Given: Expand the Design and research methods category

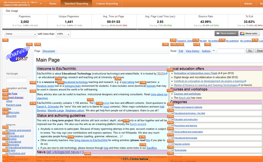Looking at the screenshot, I should tap(172, 107).
